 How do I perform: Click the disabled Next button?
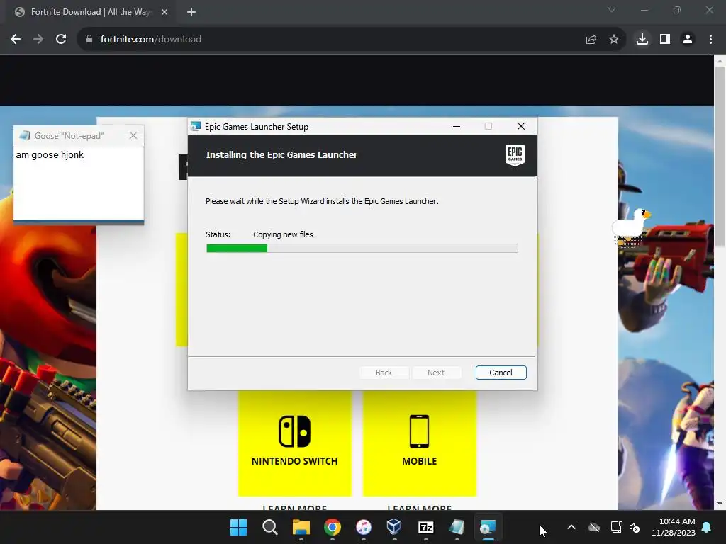click(x=436, y=373)
